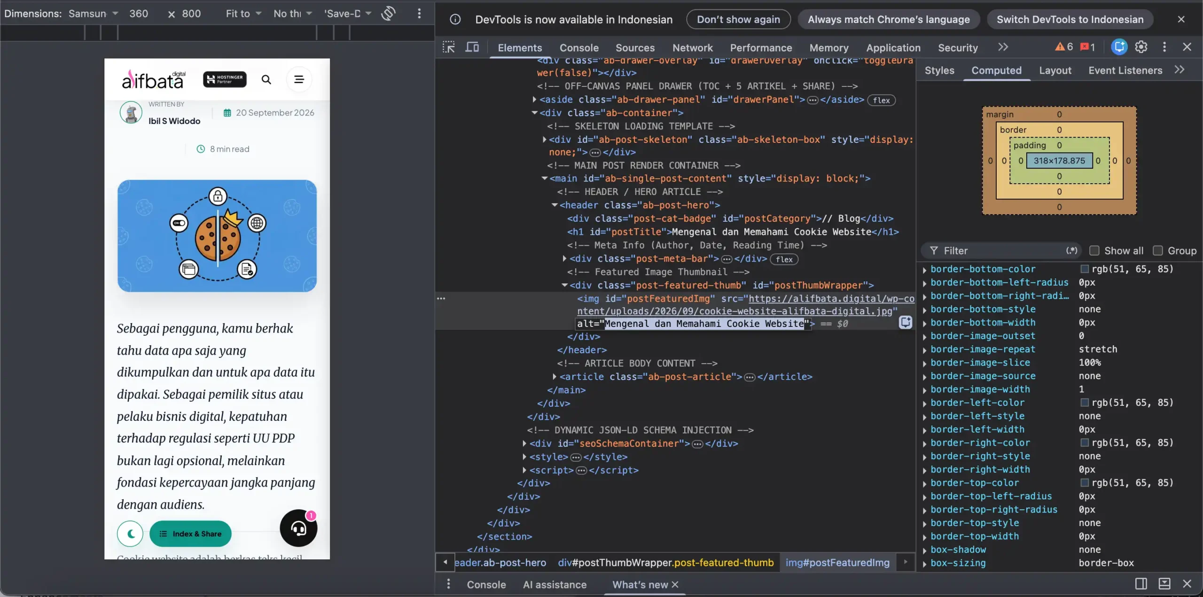Open the hamburger menu on the webpage
The height and width of the screenshot is (597, 1203).
(299, 79)
